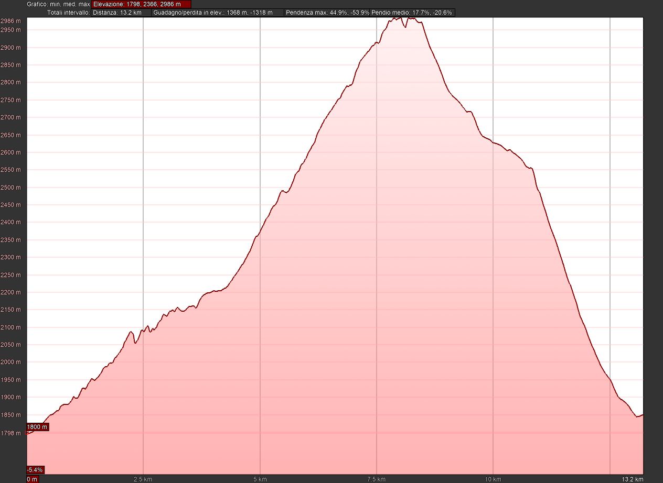Select the Guadagno/perdita in elev. readout
663x483 pixels.
pos(217,13)
